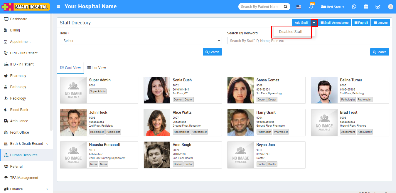Click the Payroll button
Viewport: 396px width, 193px height.
[x=361, y=23]
